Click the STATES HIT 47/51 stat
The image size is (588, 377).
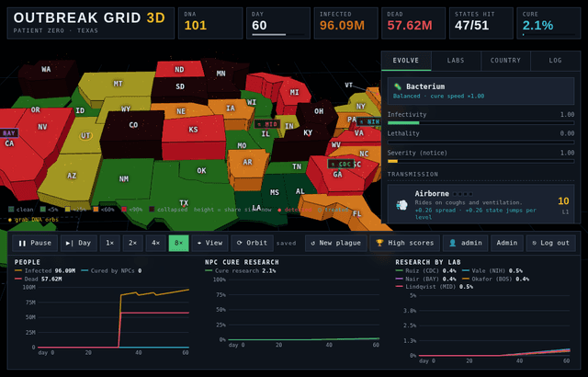point(481,23)
